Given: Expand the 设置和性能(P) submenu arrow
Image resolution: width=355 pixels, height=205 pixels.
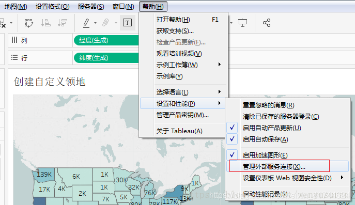Looking at the screenshot, I should (x=220, y=103).
